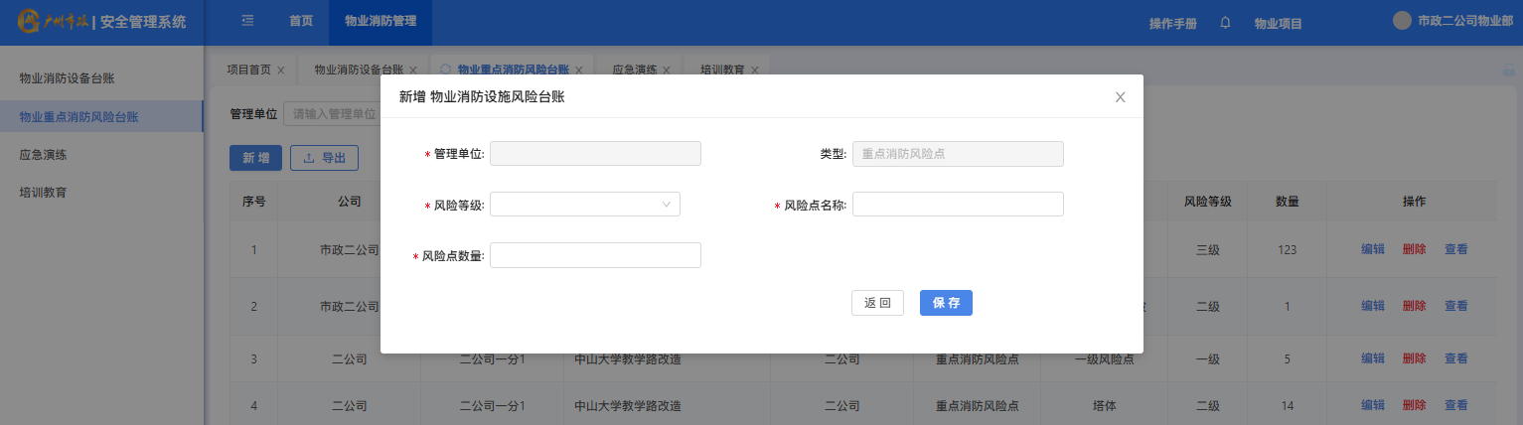
Task: Click the 返回 button
Action: point(877,303)
